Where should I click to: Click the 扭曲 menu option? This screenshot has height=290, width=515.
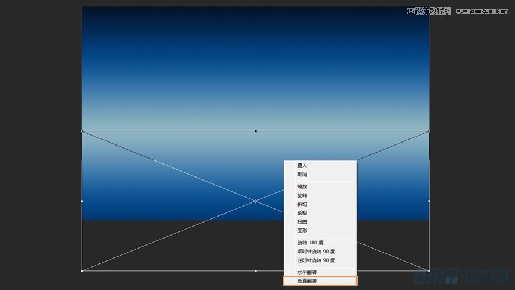302,222
